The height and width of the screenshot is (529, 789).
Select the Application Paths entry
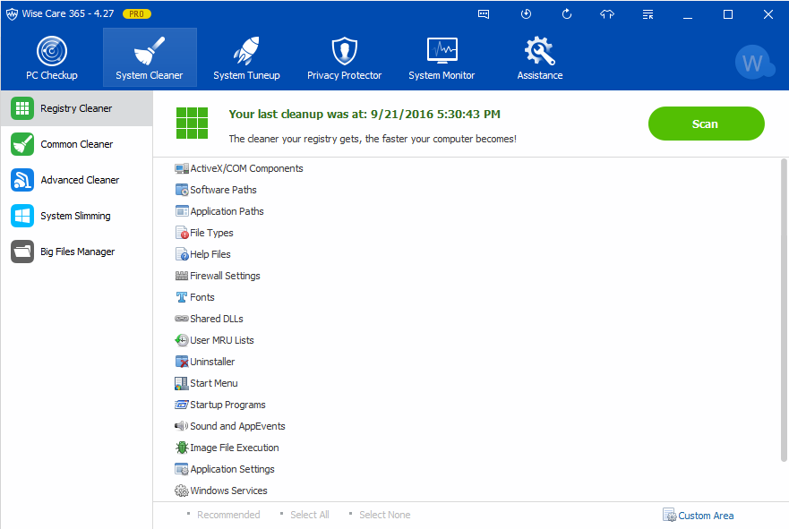227,211
